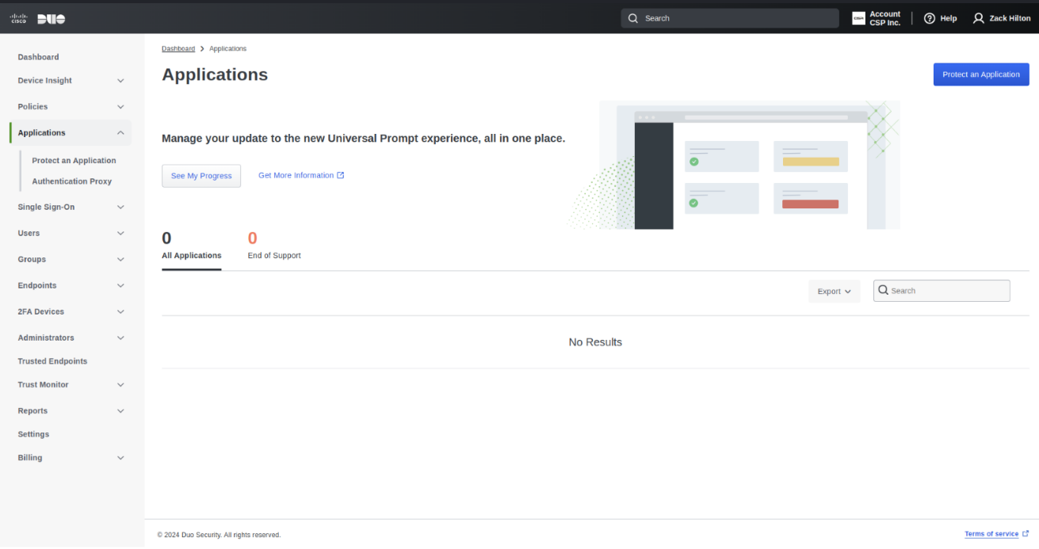Expand the Reports chevron

tap(120, 411)
